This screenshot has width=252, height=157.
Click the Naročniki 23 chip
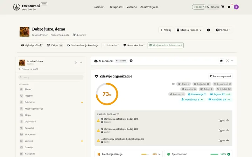coord(219,99)
